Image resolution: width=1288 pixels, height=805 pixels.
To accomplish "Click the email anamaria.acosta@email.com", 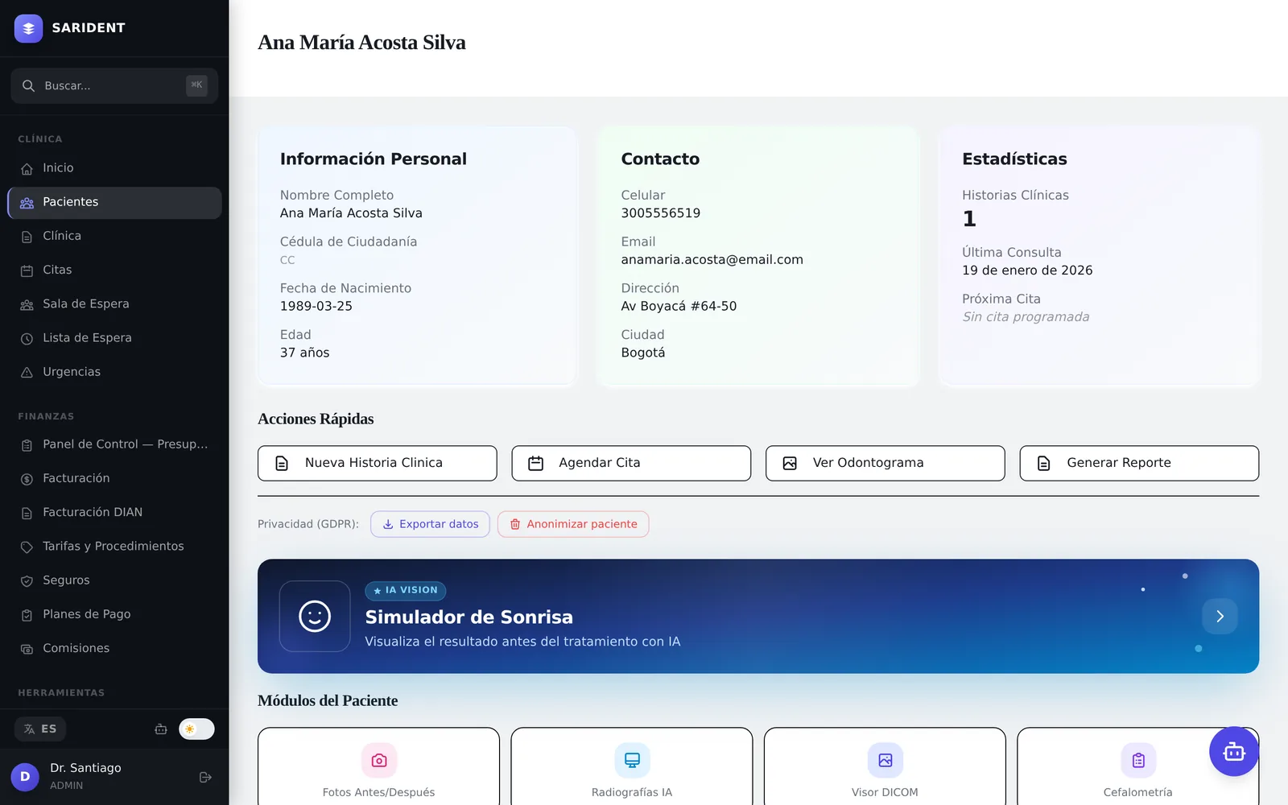I will click(712, 260).
